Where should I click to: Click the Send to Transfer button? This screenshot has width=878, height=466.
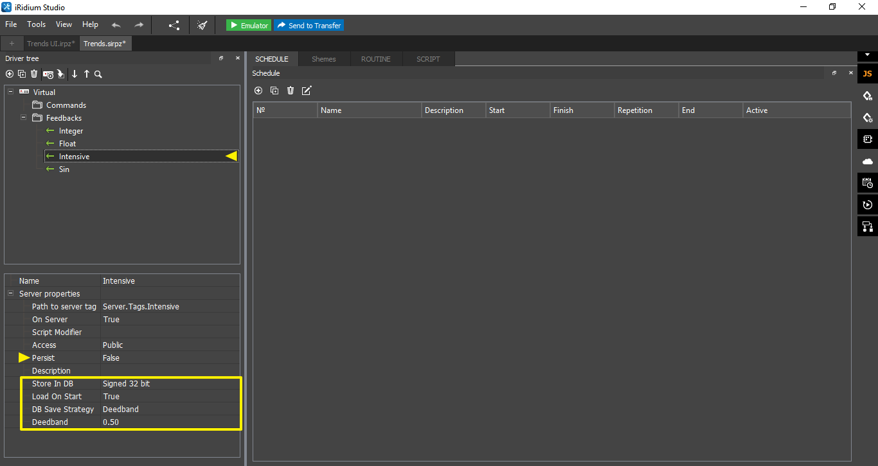309,25
